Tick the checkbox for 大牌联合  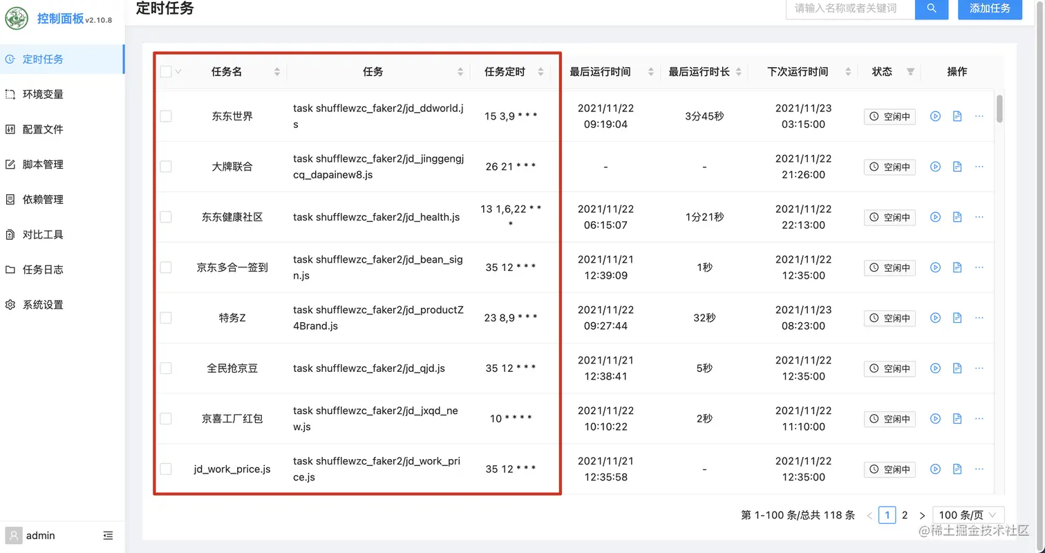(166, 167)
